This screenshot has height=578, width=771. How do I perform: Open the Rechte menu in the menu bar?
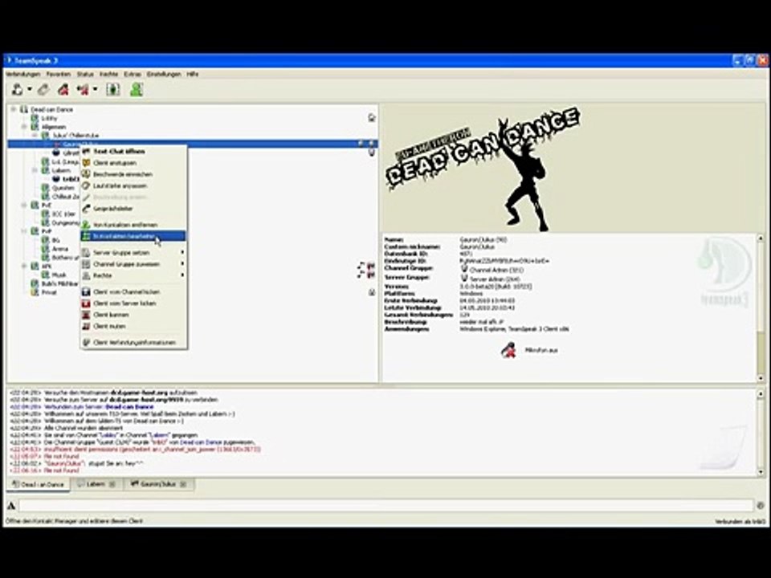108,74
